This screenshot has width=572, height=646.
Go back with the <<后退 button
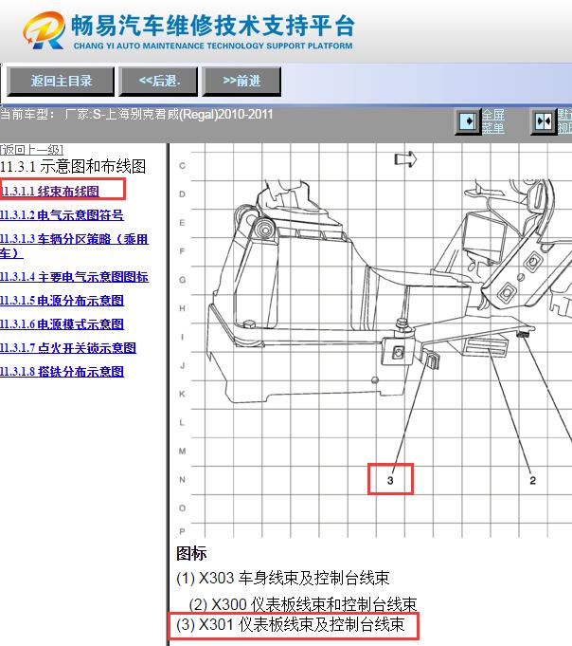[x=159, y=82]
